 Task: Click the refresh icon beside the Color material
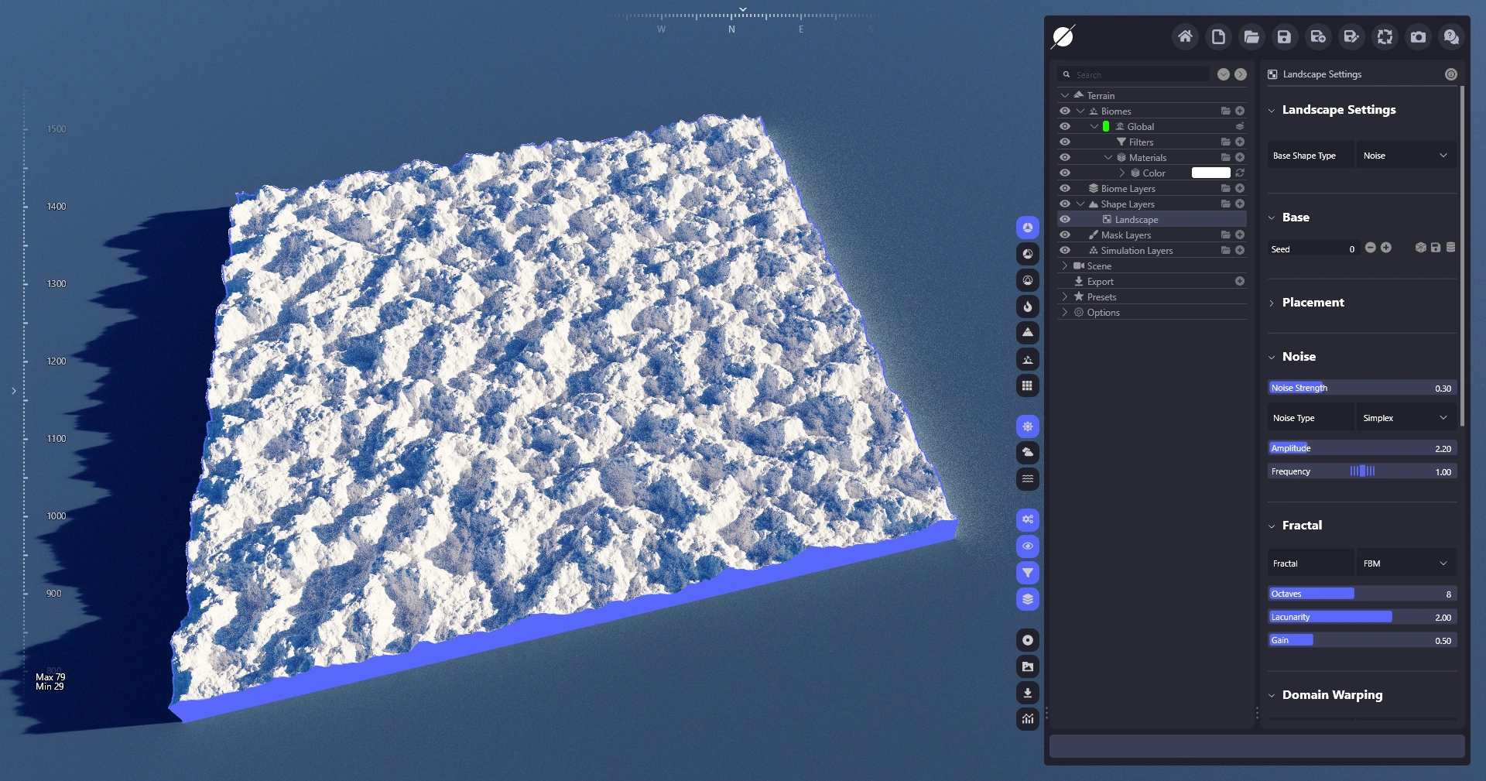click(x=1240, y=173)
